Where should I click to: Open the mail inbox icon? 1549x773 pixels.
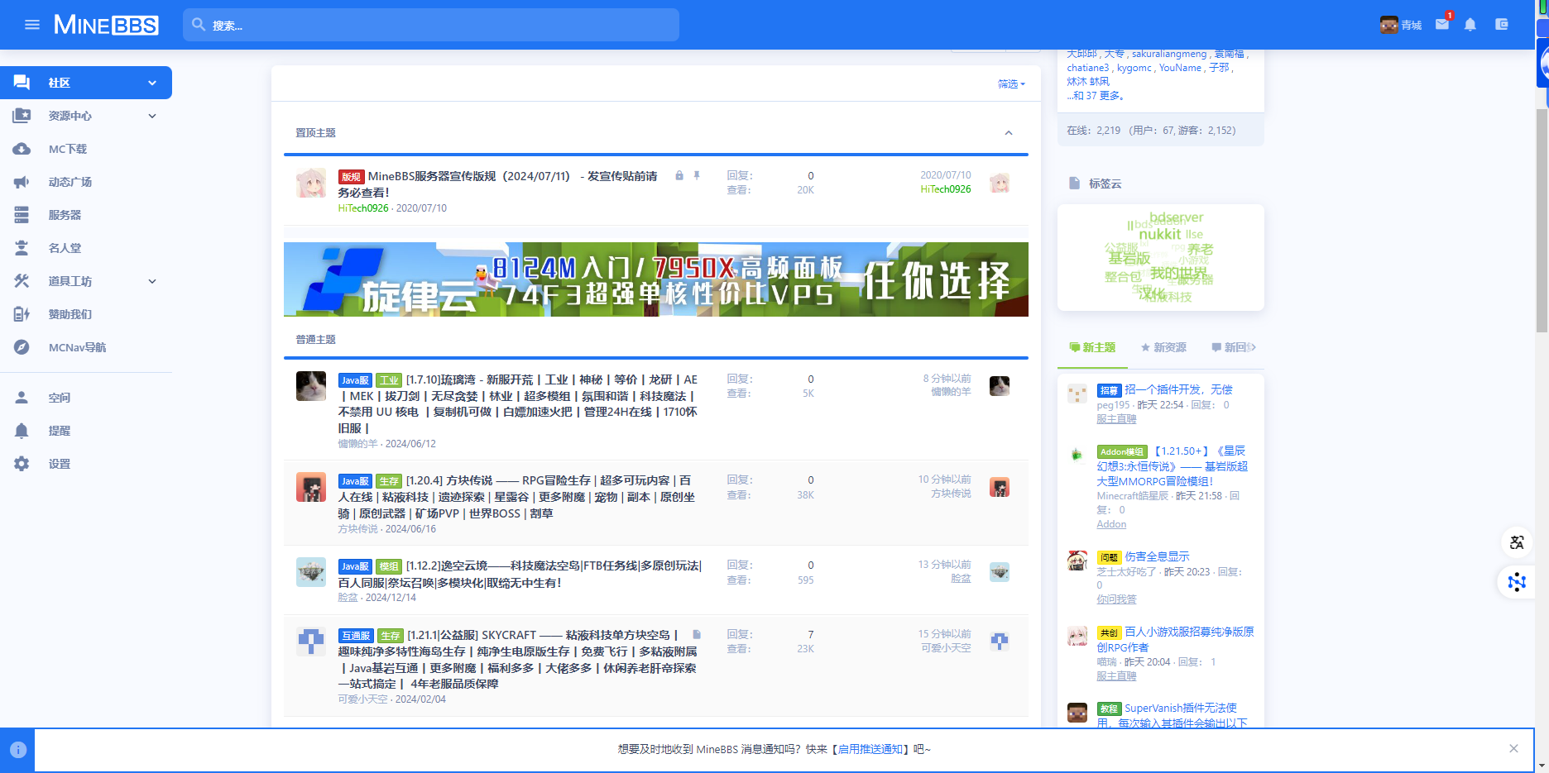pos(1442,25)
